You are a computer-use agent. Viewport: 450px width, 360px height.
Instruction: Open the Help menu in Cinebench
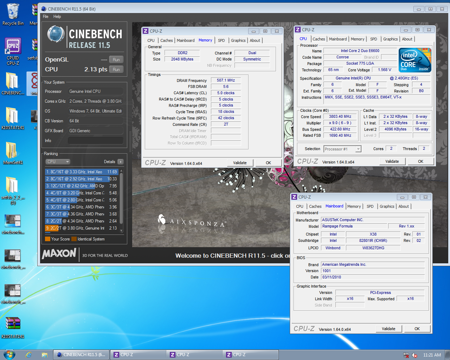(57, 17)
